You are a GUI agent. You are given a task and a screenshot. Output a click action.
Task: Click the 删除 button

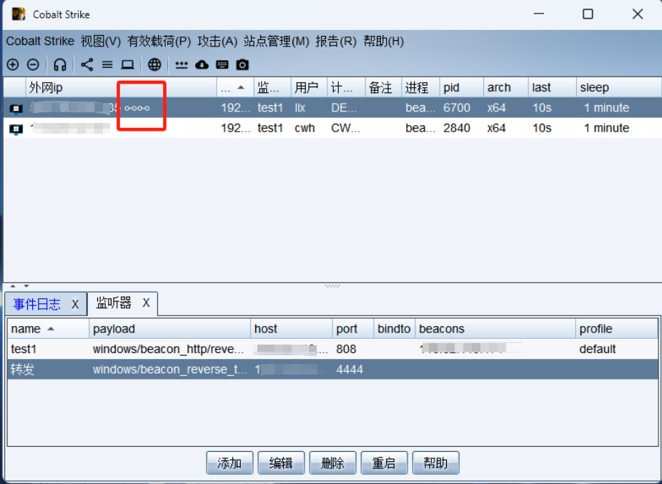(332, 463)
